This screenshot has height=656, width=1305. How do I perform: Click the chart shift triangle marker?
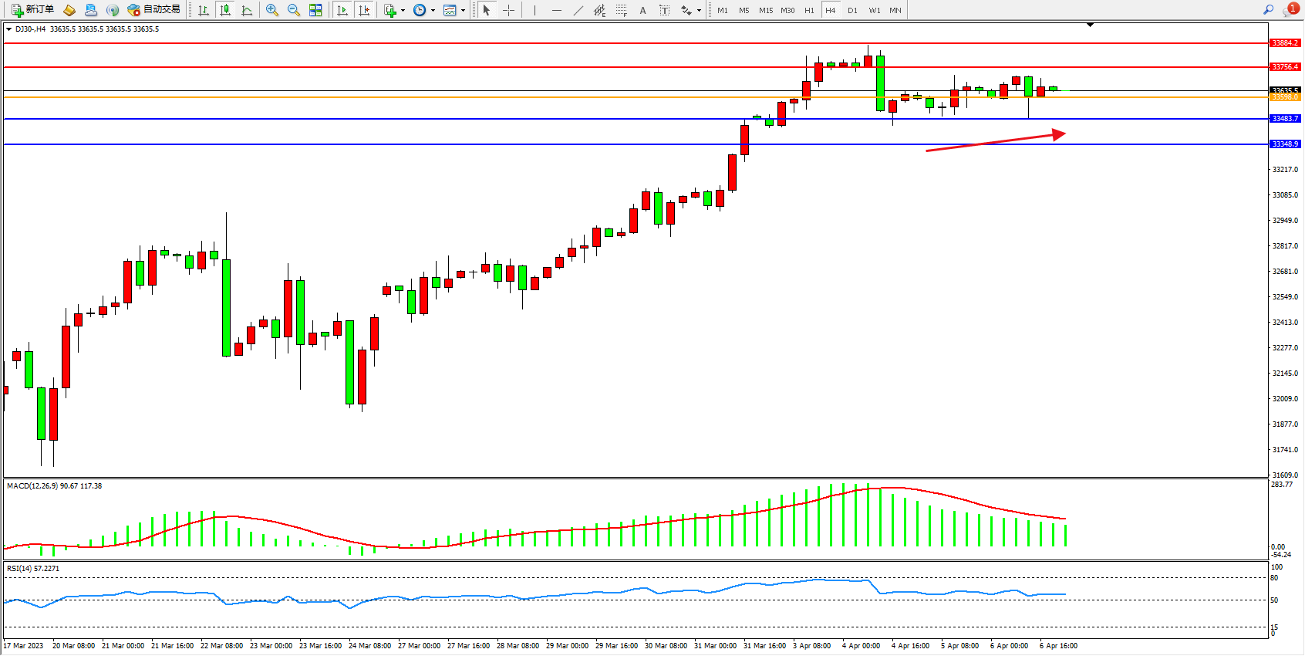[1090, 25]
